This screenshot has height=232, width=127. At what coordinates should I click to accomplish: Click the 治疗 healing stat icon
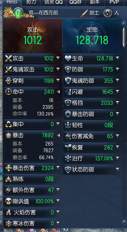(68, 159)
